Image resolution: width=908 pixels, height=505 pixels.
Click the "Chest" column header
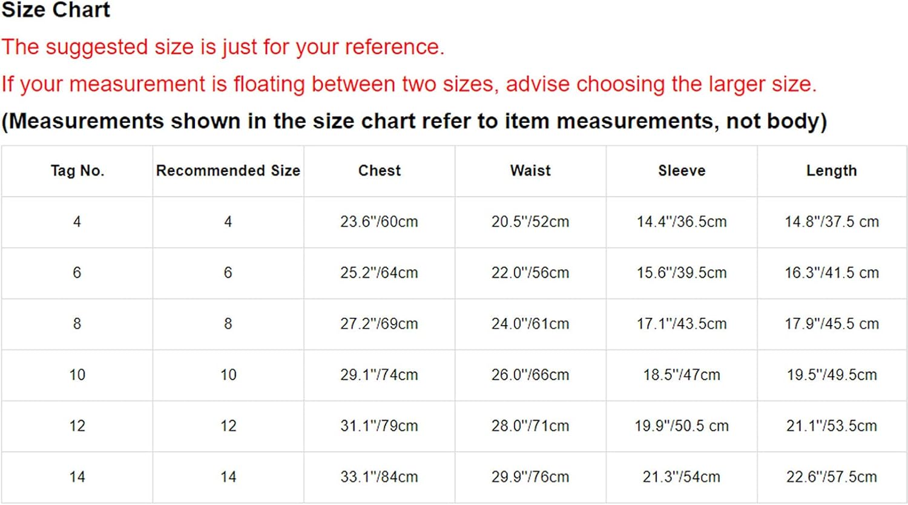(380, 171)
